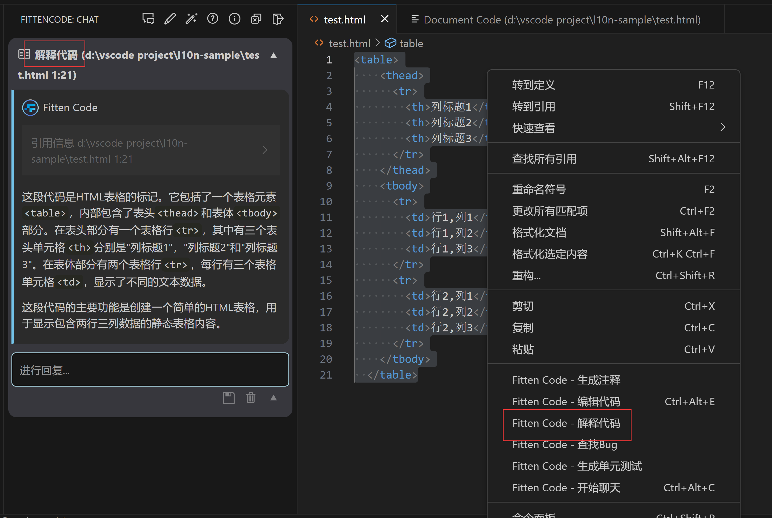
Task: Collapse the 解释代码 chat response section
Action: (274, 55)
